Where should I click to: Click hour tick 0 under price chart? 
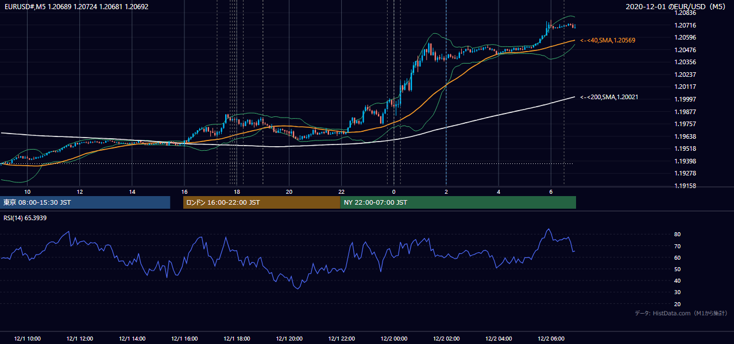pos(394,191)
